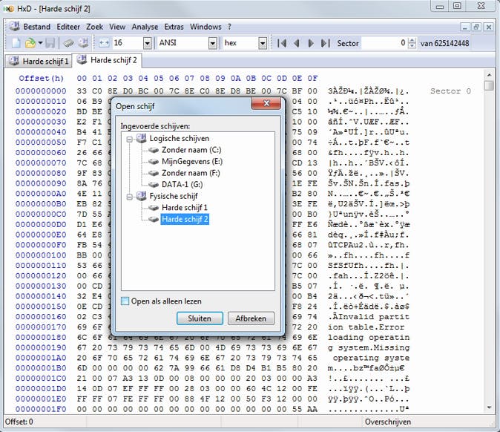The width and height of the screenshot is (500, 432).
Task: Click the 'Sector 0' label
Action: tap(450, 91)
